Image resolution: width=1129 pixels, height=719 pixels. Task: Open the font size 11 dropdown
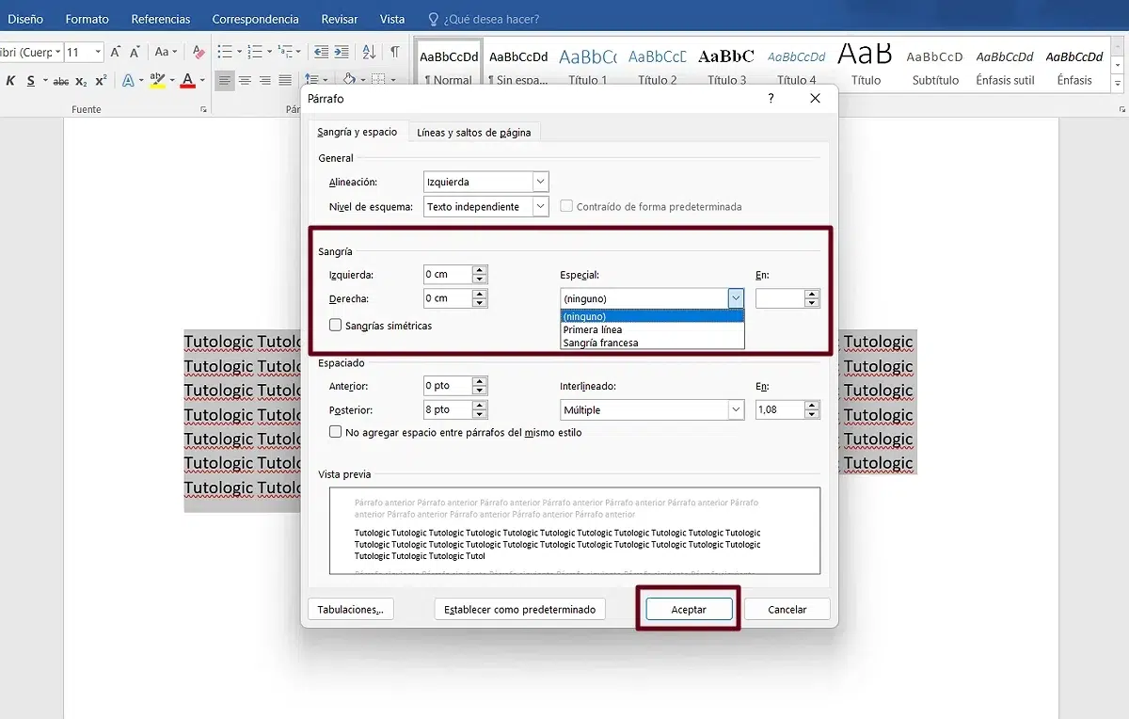98,53
